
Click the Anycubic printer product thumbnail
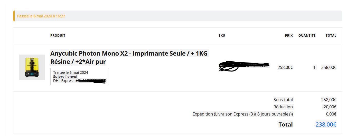32,67
